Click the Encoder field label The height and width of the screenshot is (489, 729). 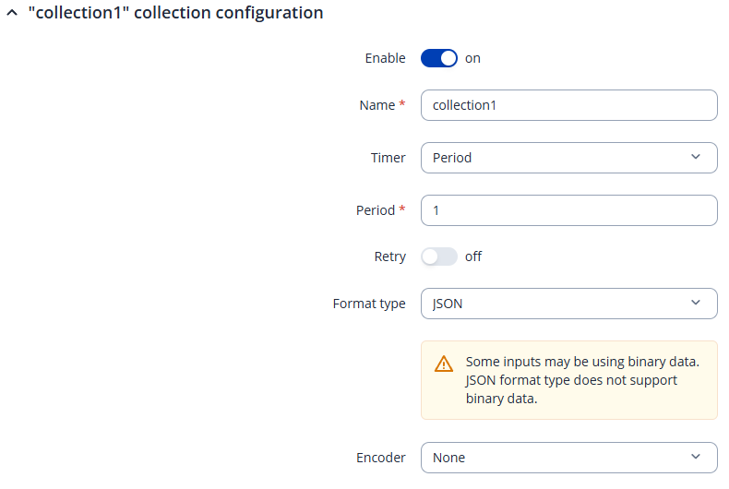(x=380, y=457)
